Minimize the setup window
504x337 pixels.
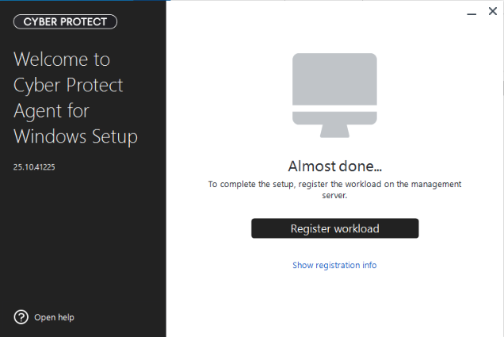coord(471,12)
